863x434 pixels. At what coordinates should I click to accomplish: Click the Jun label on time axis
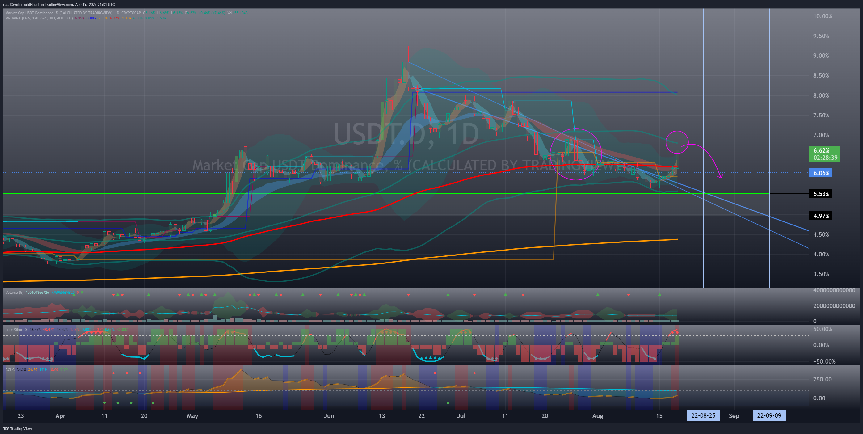click(329, 416)
